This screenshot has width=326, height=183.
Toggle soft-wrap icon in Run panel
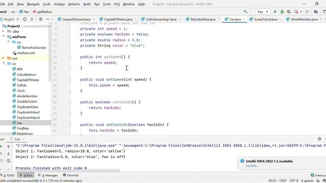(8, 161)
